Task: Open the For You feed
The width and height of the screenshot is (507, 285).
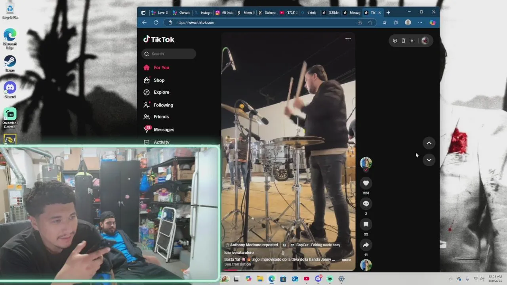Action: coord(156,68)
